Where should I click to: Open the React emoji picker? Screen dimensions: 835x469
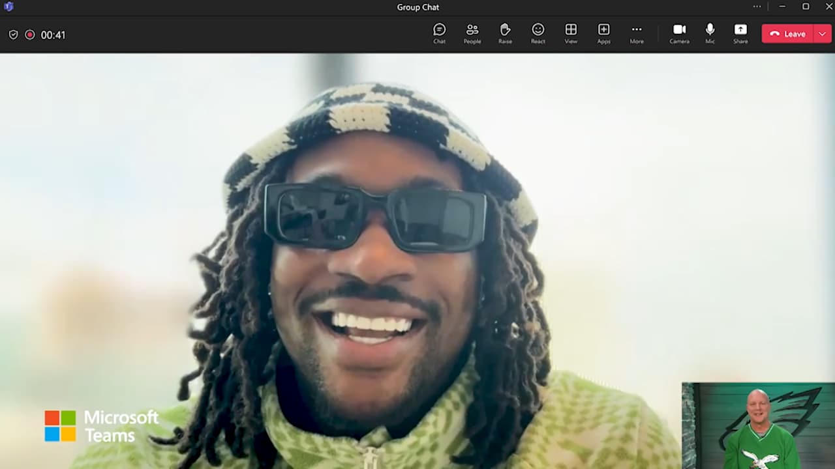538,33
